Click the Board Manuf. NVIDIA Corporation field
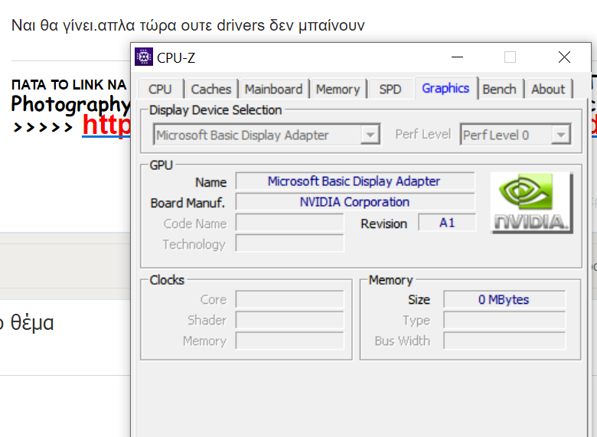The image size is (597, 437). [x=355, y=202]
